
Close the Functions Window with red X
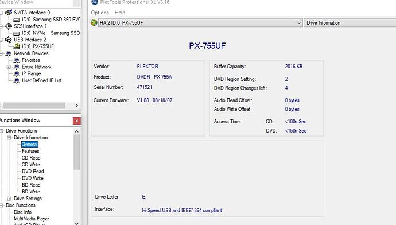click(77, 121)
